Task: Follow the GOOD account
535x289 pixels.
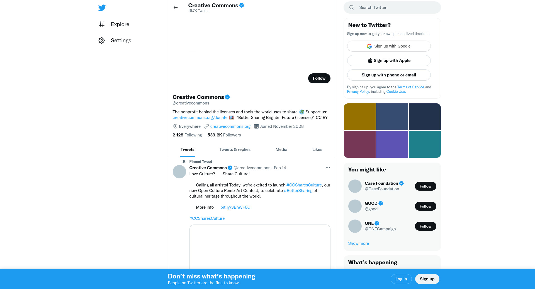Action: point(425,206)
